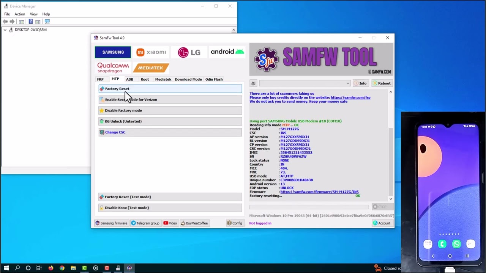Image resolution: width=486 pixels, height=273 pixels.
Task: Click the SamFw Tool logo banner
Action: (321, 59)
